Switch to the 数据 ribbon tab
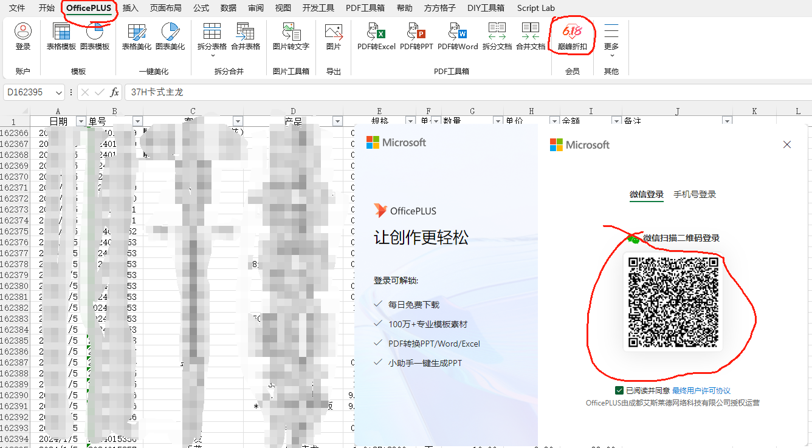Image resolution: width=812 pixels, height=448 pixels. tap(229, 8)
